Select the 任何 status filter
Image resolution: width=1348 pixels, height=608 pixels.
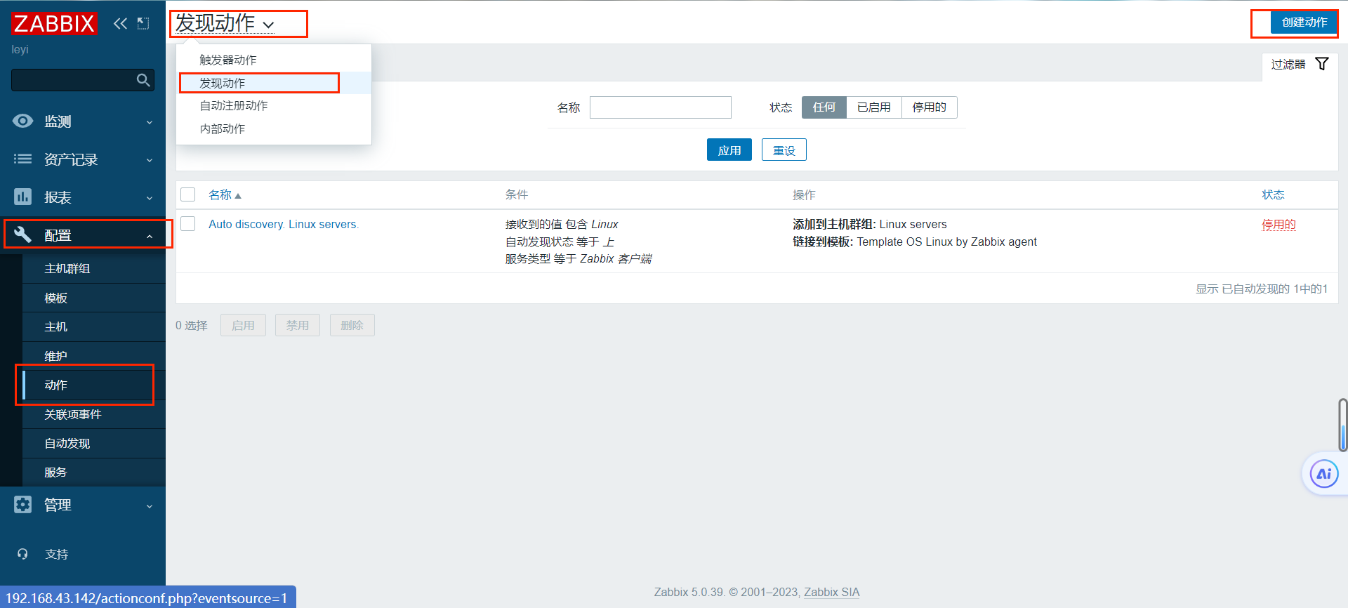(824, 107)
